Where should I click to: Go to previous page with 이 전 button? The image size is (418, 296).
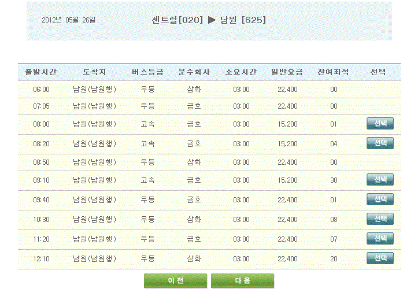coord(175,280)
